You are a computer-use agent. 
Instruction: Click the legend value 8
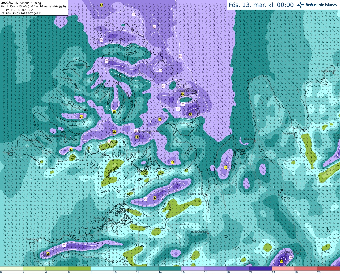[92, 272]
